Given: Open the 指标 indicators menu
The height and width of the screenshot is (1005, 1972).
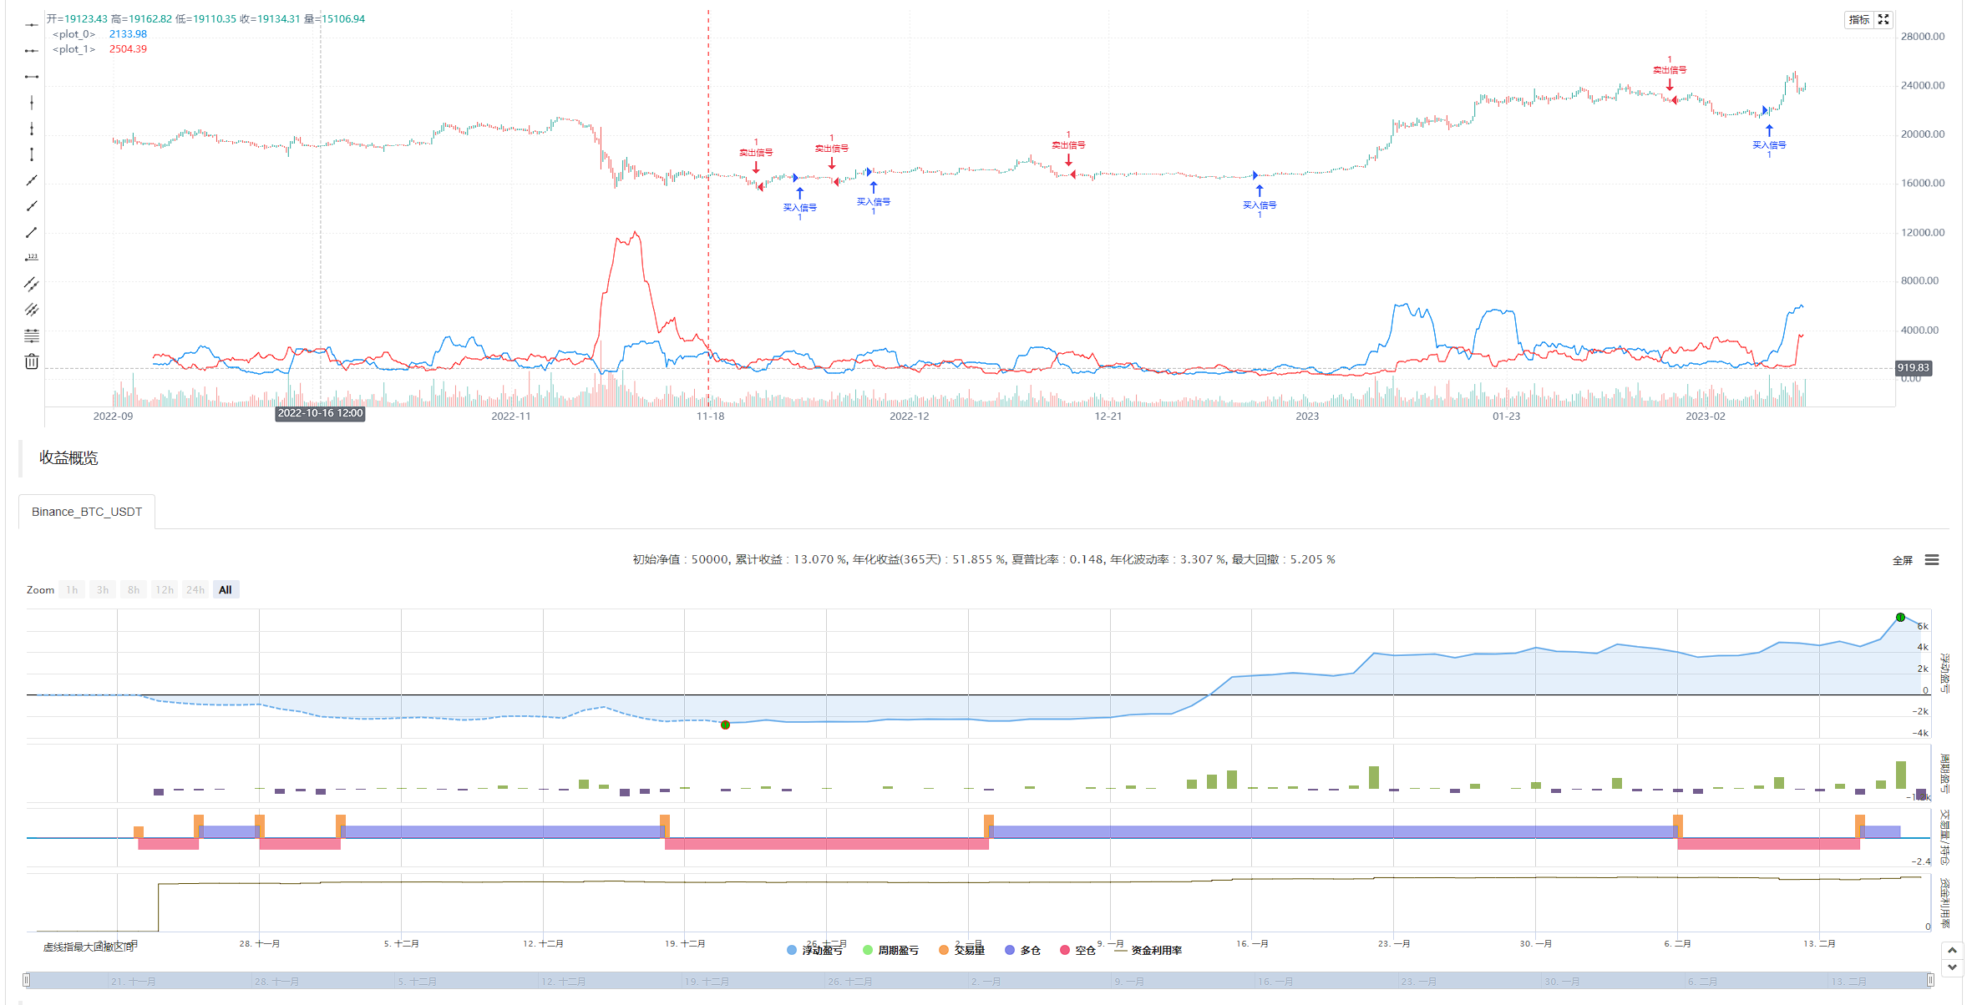Looking at the screenshot, I should (x=1858, y=19).
